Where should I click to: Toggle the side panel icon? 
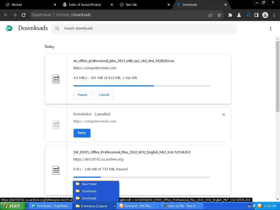pyautogui.click(x=256, y=15)
